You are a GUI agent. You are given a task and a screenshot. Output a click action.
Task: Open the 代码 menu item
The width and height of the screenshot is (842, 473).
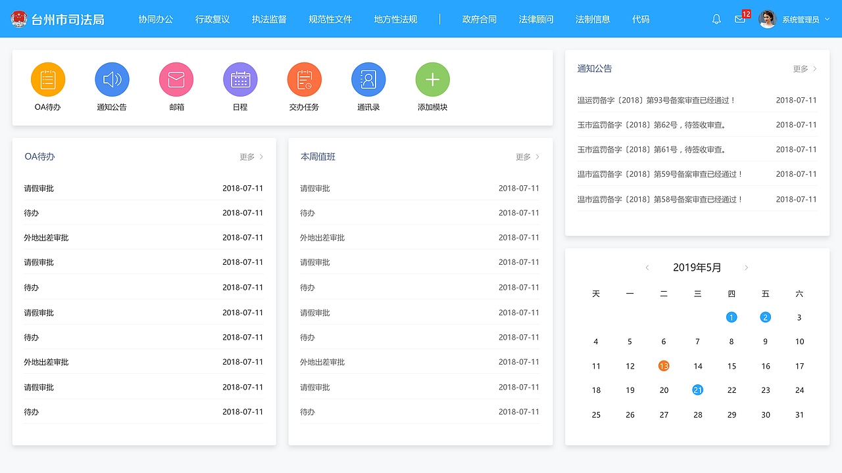(641, 19)
